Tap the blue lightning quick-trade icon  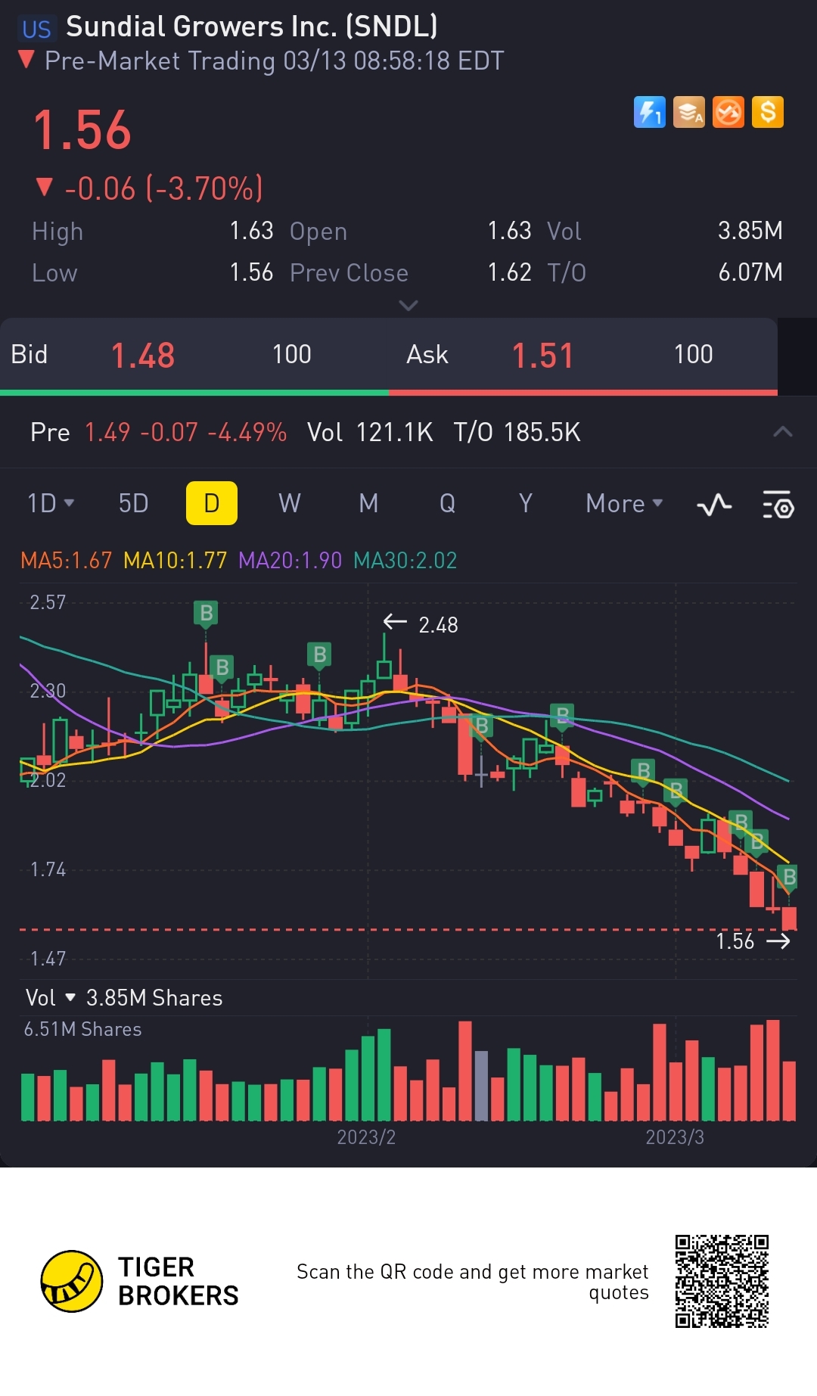[649, 113]
